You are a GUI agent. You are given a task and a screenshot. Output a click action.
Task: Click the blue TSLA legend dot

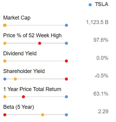(x=90, y=5)
